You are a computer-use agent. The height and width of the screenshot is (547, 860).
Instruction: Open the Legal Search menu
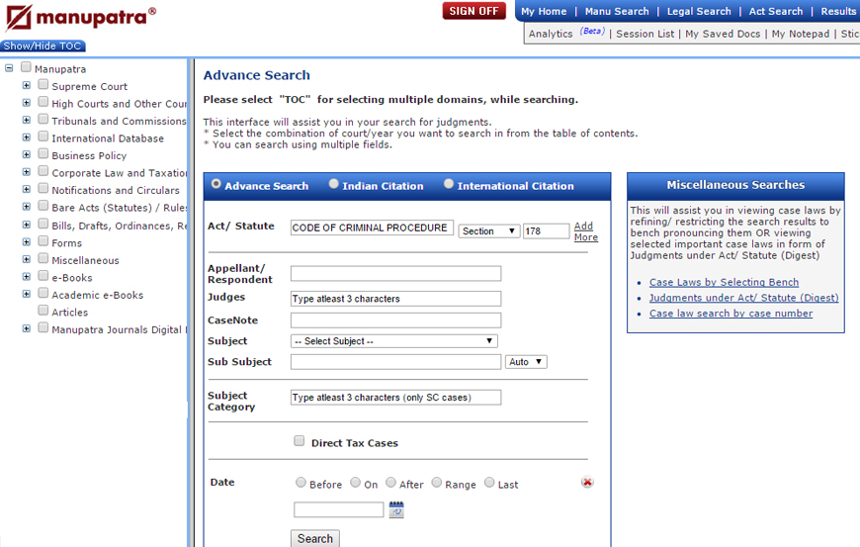[x=699, y=12]
